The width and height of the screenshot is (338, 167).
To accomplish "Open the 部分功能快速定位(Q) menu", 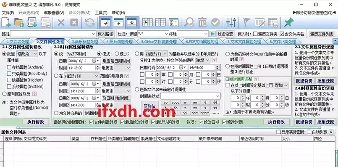I will [x=314, y=13].
